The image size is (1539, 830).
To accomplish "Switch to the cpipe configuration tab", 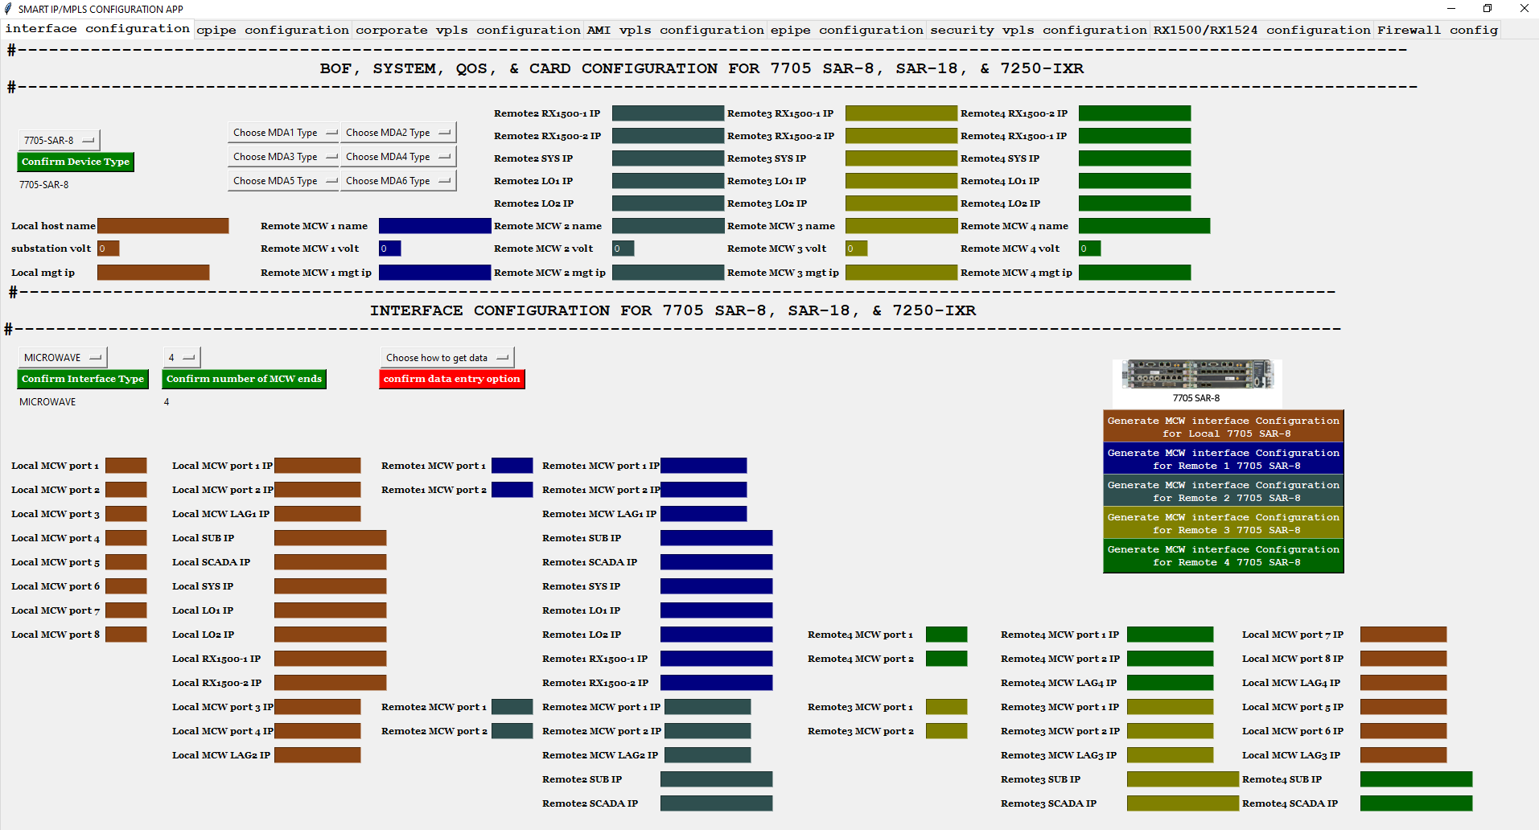I will pyautogui.click(x=273, y=30).
